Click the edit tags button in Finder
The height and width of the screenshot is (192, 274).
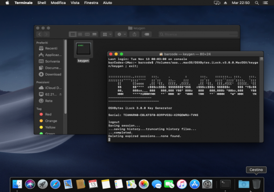[146, 34]
